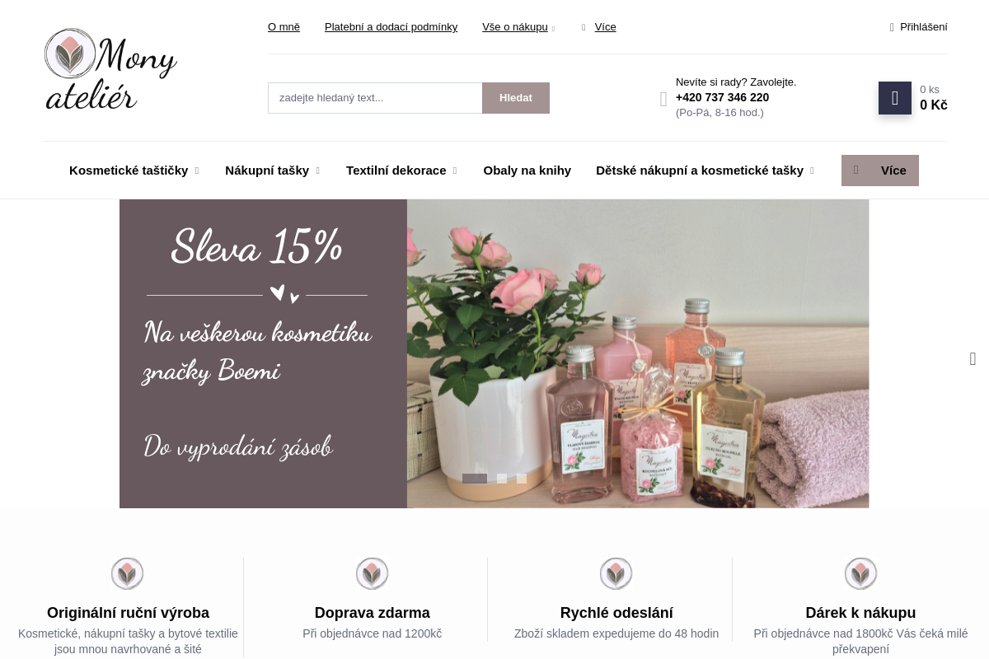Click the tulip icon above Doprava zdarma
This screenshot has height=659, width=989.
point(373,573)
